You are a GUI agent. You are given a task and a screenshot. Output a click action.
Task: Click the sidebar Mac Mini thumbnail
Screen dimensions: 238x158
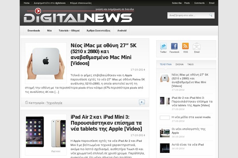pos(165,78)
